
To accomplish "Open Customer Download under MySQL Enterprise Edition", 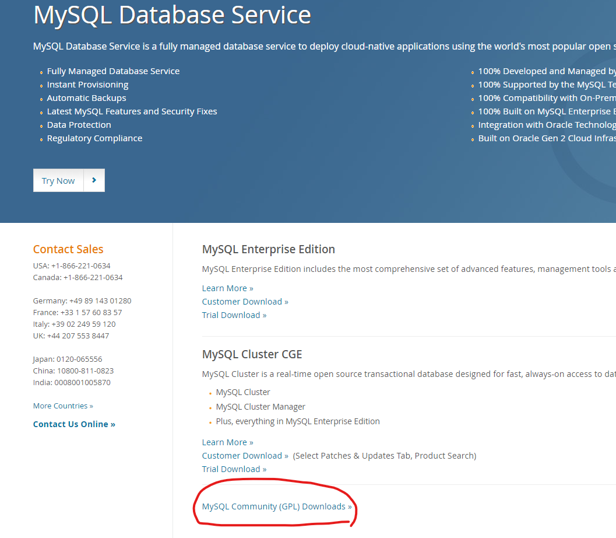I will pos(245,302).
